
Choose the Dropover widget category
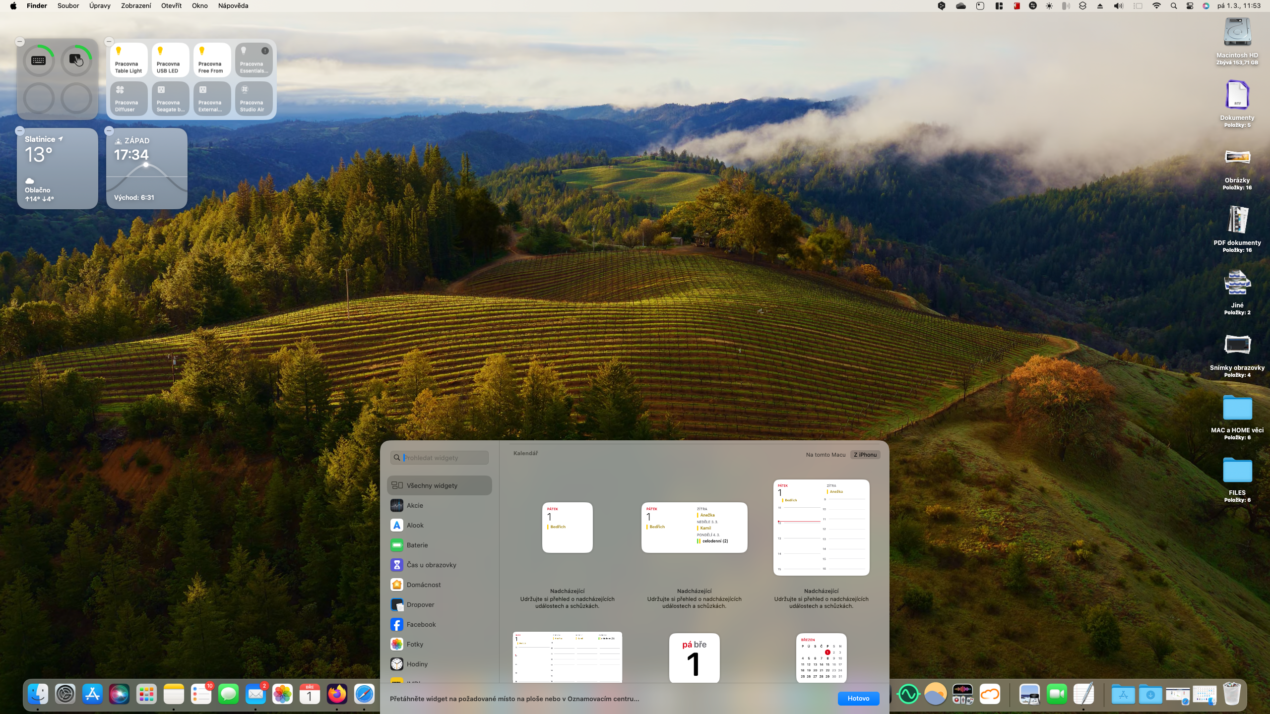(420, 604)
